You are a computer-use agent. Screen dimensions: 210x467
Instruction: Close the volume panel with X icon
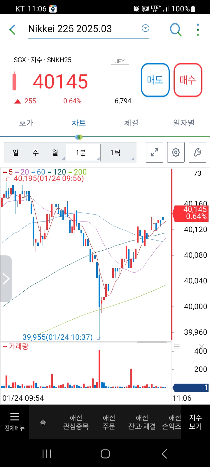pos(202,346)
